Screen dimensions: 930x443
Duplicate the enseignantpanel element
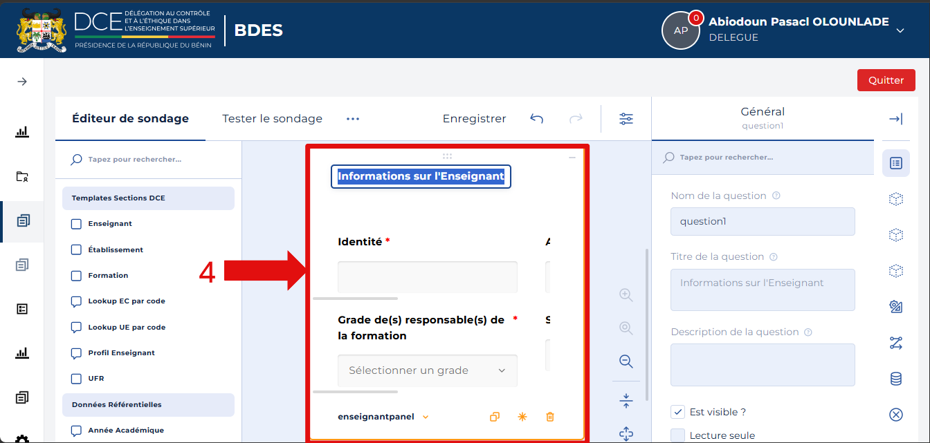[495, 417]
